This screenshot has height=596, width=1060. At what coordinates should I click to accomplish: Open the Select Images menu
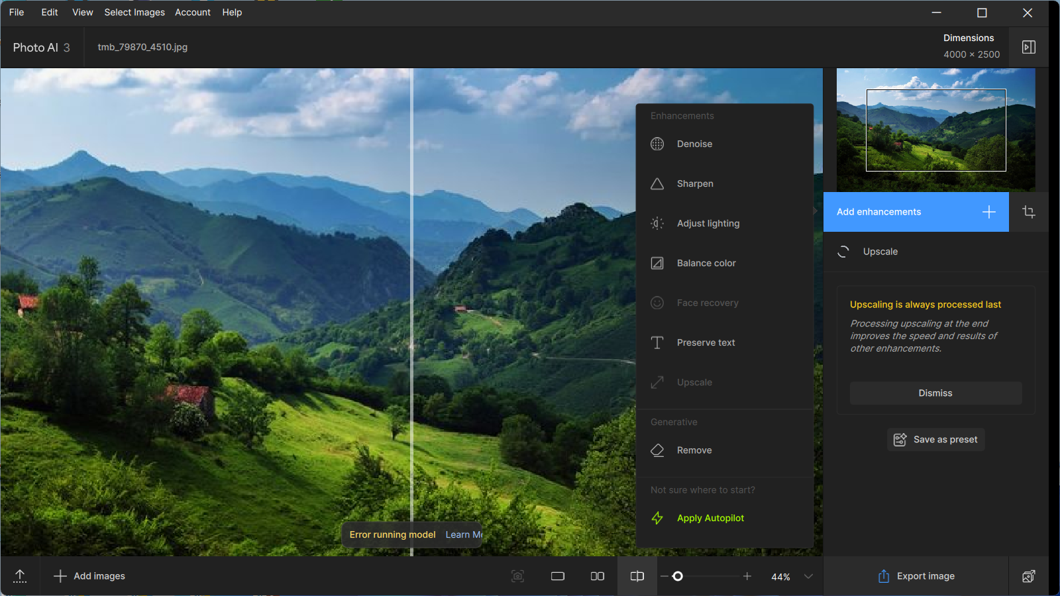click(x=134, y=12)
